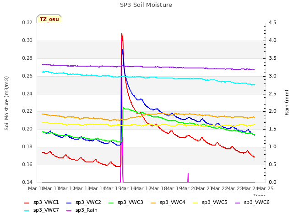Click the Soil Moisture (m3/m3) axis label
This screenshot has width=293, height=219.
(x=6, y=103)
